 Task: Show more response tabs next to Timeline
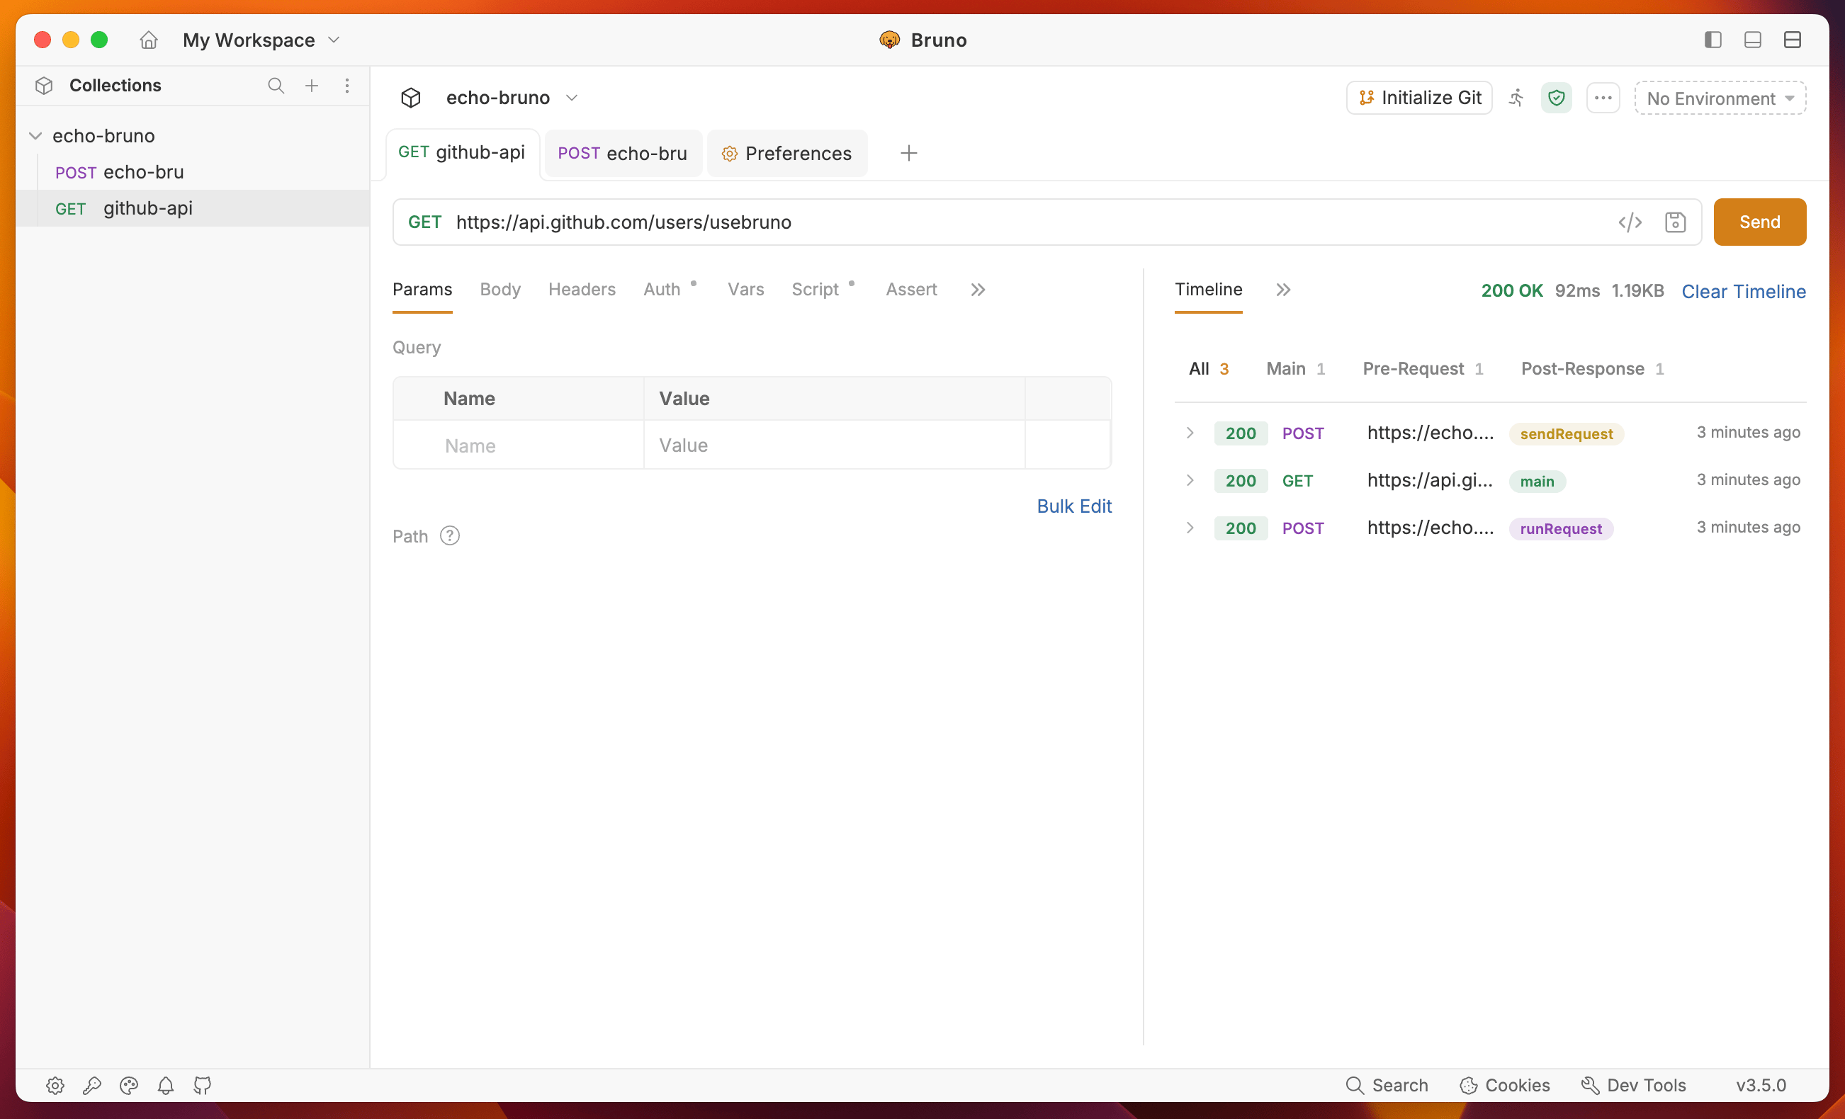(1282, 290)
